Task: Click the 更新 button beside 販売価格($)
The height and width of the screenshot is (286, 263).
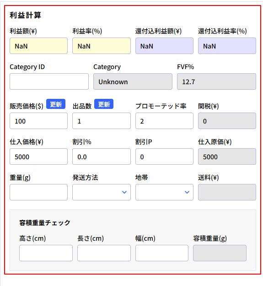Action: 56,104
